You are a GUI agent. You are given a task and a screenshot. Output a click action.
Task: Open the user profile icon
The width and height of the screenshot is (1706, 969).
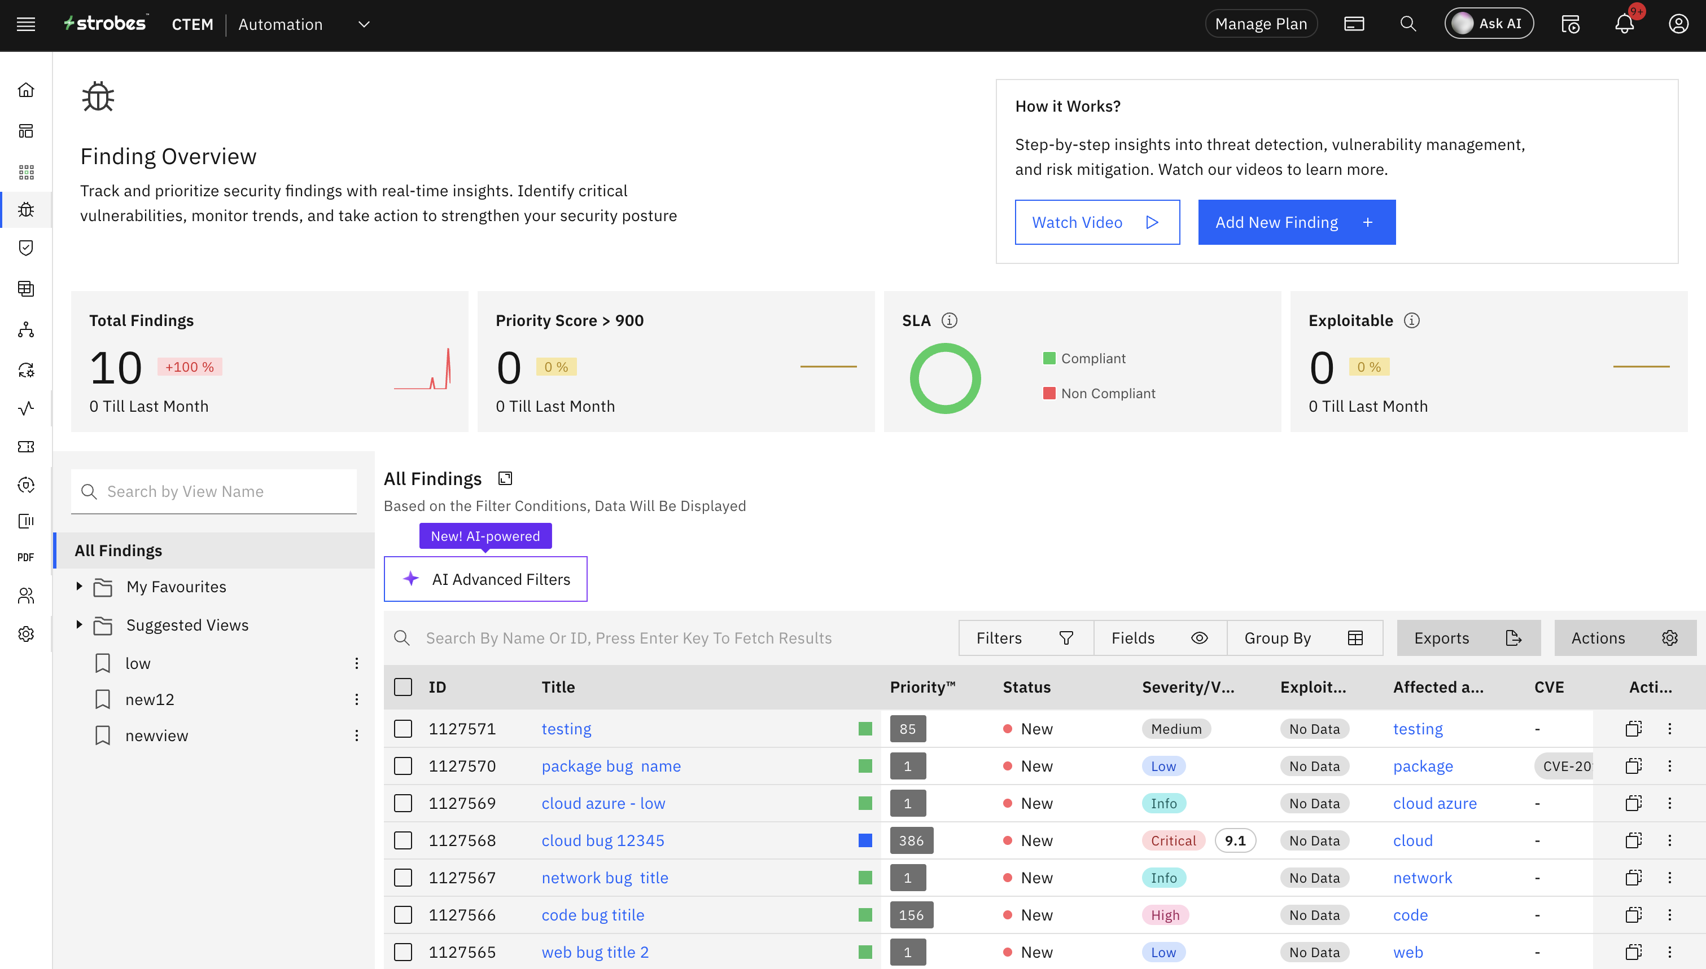pyautogui.click(x=1678, y=25)
